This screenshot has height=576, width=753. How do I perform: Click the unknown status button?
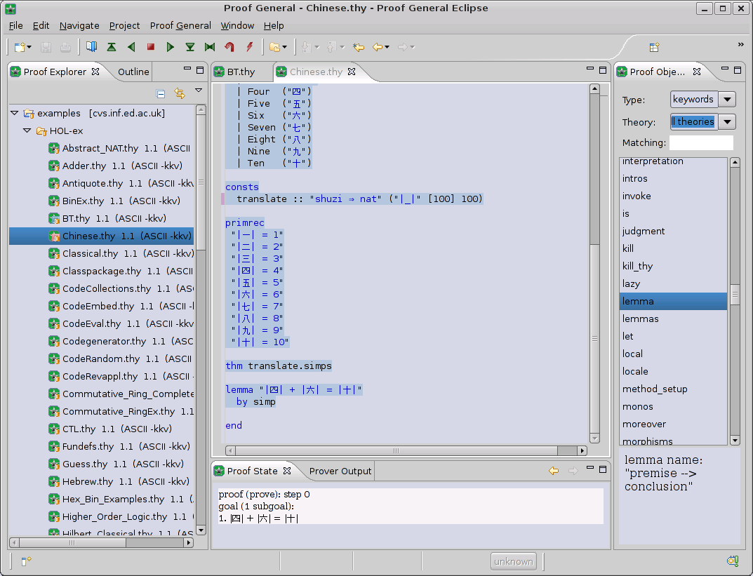514,561
